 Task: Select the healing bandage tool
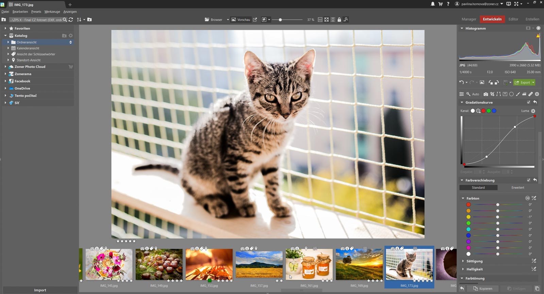tap(530, 94)
